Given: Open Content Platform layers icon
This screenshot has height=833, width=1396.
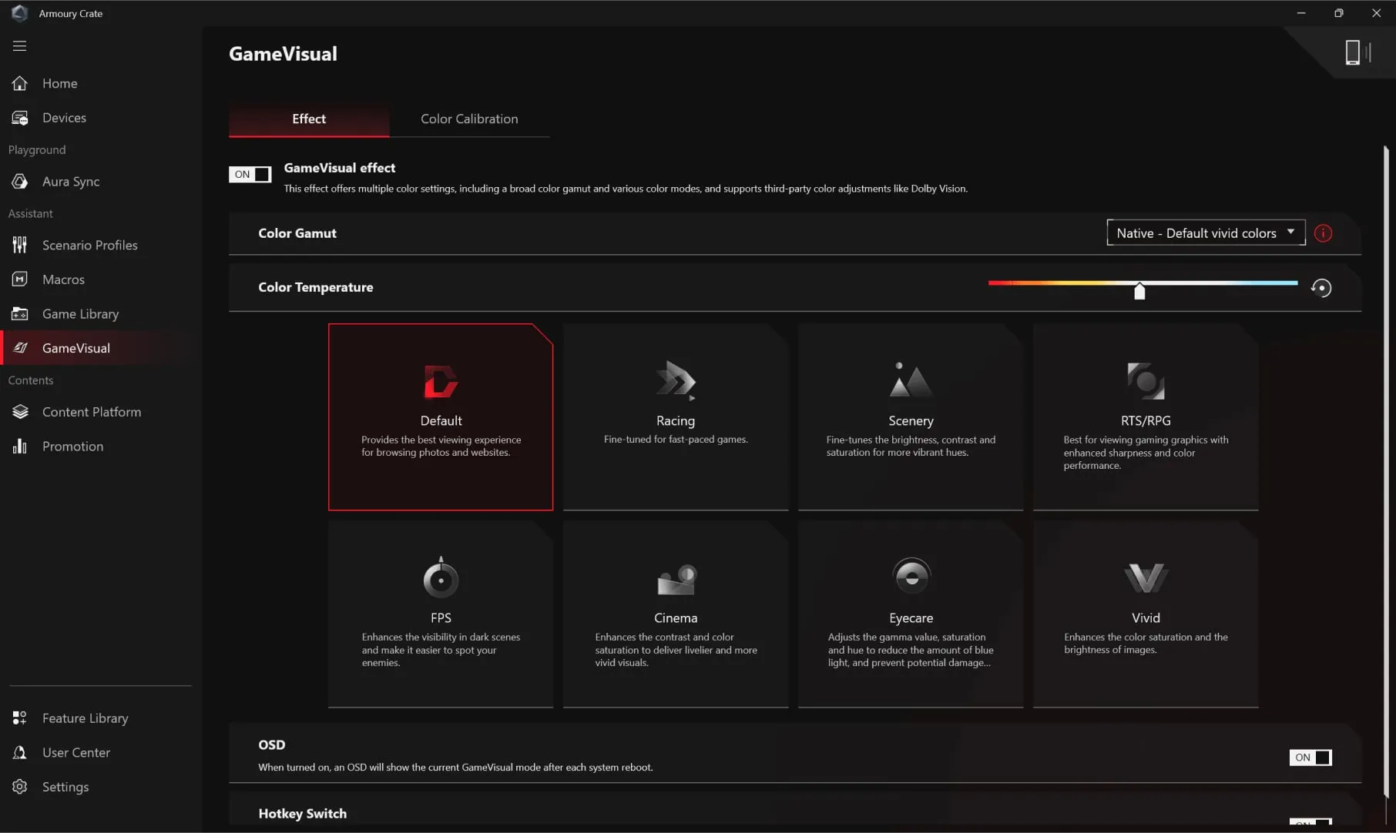Looking at the screenshot, I should pyautogui.click(x=20, y=412).
